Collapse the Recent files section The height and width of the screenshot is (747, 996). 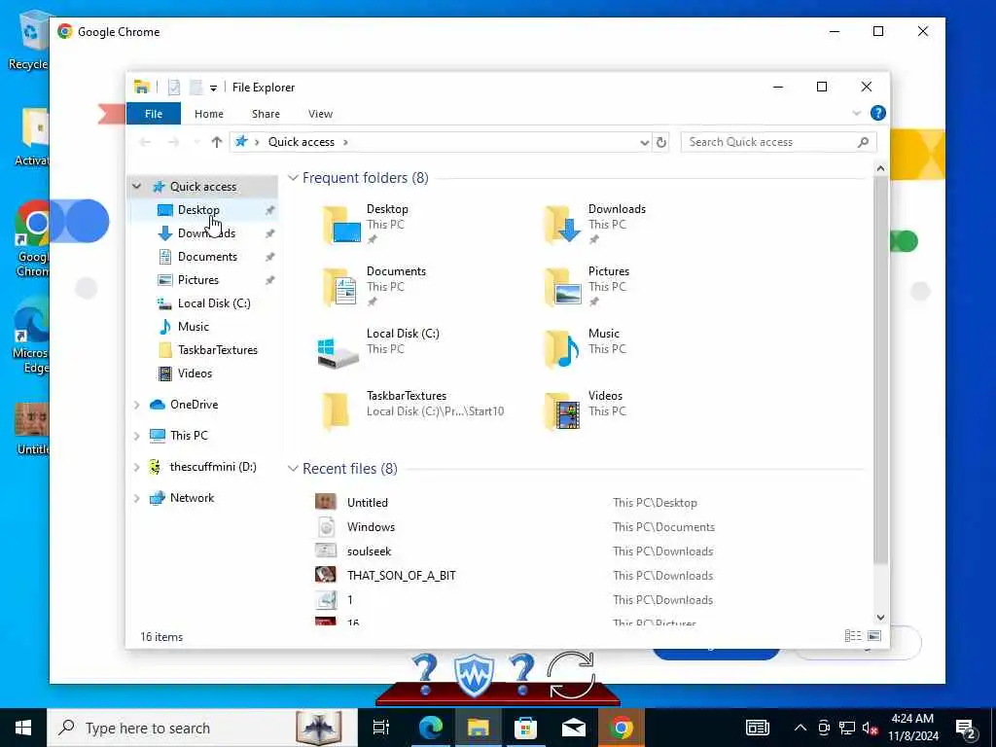pyautogui.click(x=293, y=469)
